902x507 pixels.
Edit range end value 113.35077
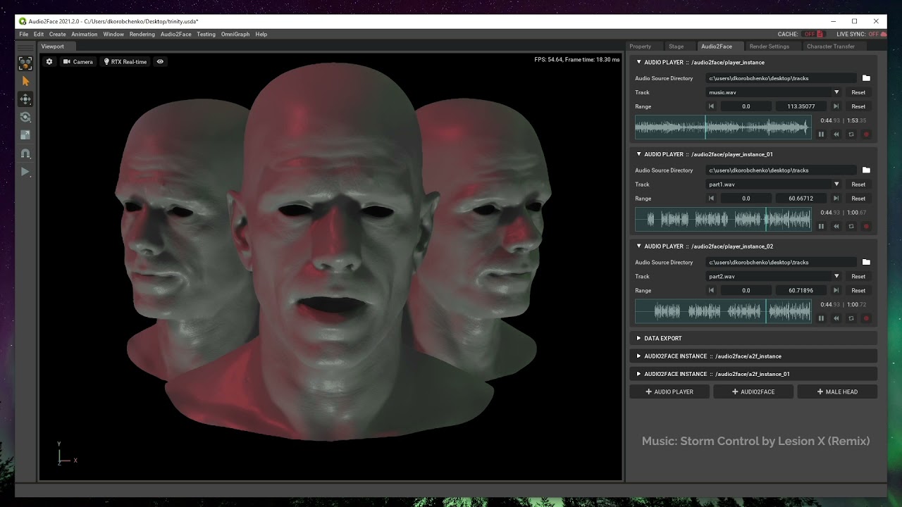point(801,106)
